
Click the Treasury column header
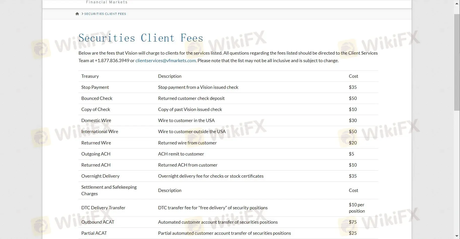90,76
